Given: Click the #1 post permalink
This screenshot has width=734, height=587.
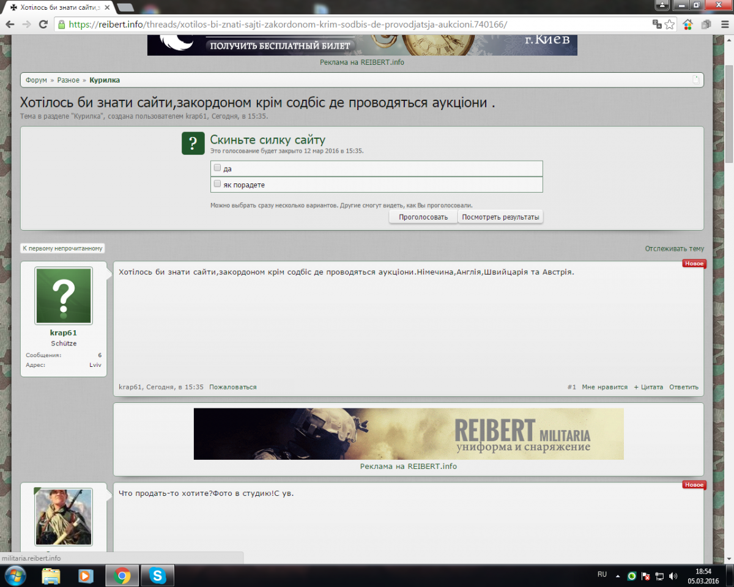Looking at the screenshot, I should point(572,387).
